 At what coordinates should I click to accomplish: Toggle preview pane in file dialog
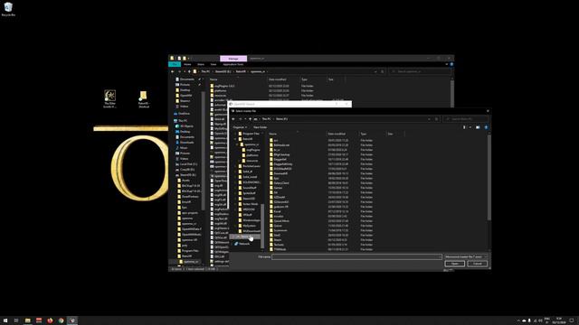click(478, 127)
